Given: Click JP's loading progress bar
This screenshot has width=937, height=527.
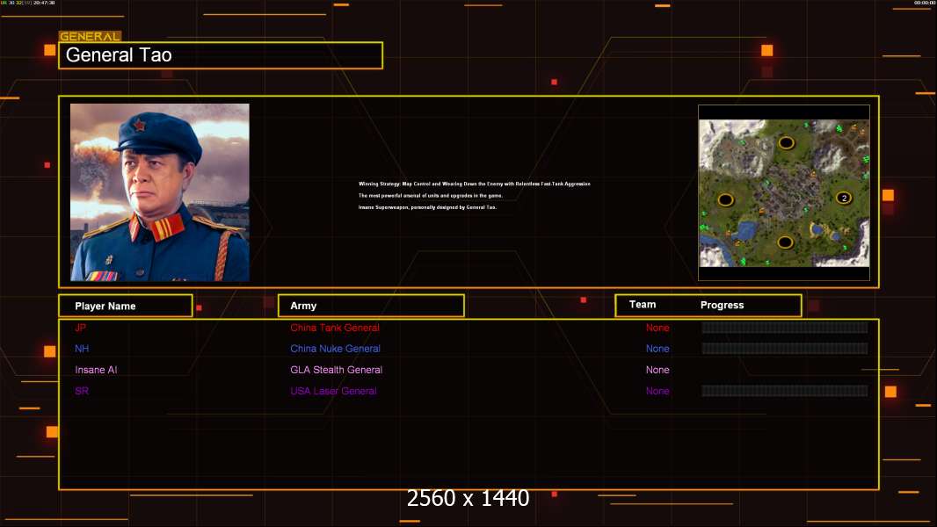Looking at the screenshot, I should click(x=785, y=328).
